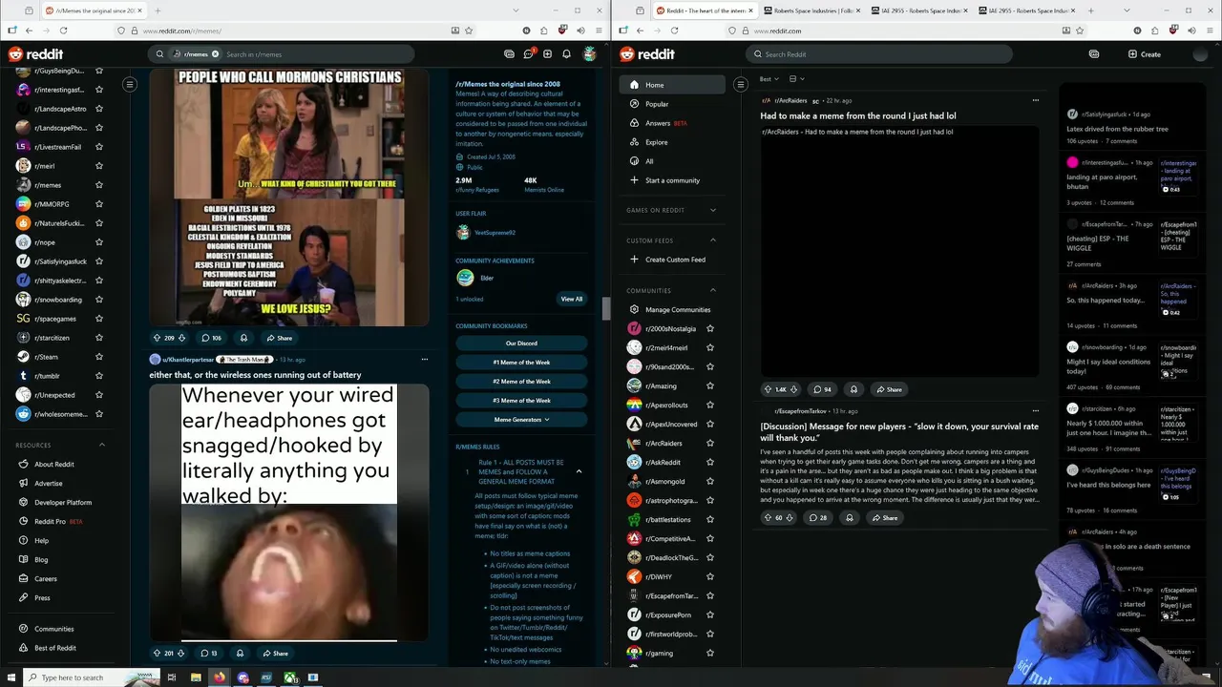The width and height of the screenshot is (1222, 687).
Task: Upvote the ArcRaiders meme post with 1.4K votes
Action: [x=768, y=389]
